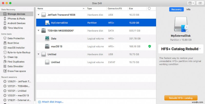This screenshot has width=205, height=104.
Task: Open the view mode dropdown in title bar
Action: click(191, 3)
